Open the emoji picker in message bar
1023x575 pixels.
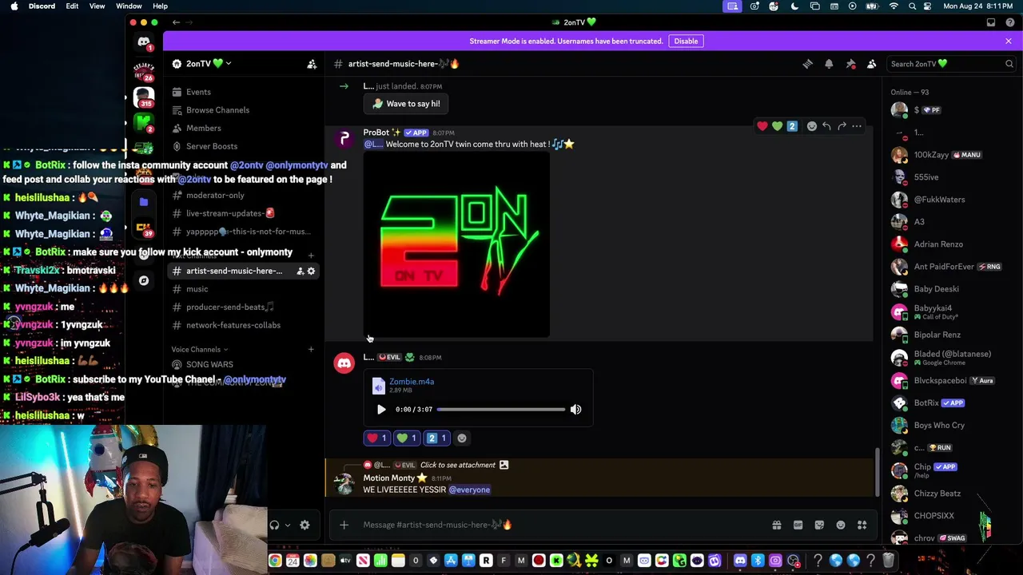click(841, 525)
